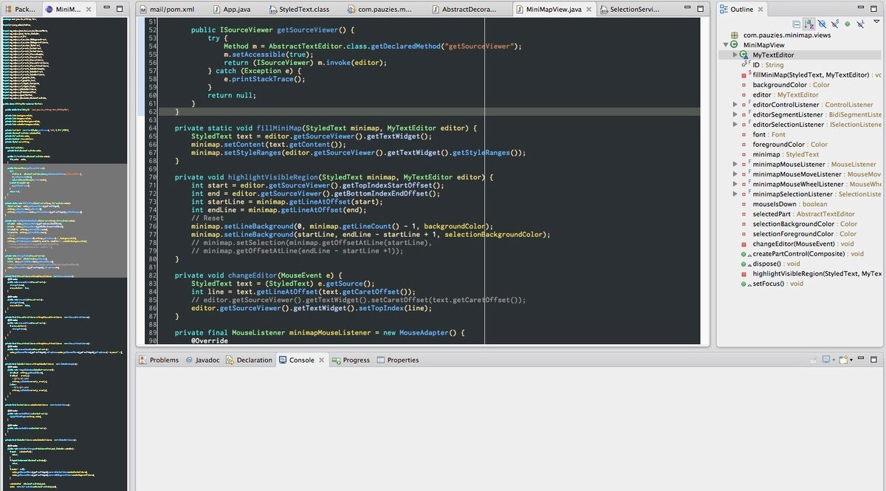The width and height of the screenshot is (886, 491).
Task: Toggle alphabetical sort in the Outline toolbar
Action: tap(808, 24)
